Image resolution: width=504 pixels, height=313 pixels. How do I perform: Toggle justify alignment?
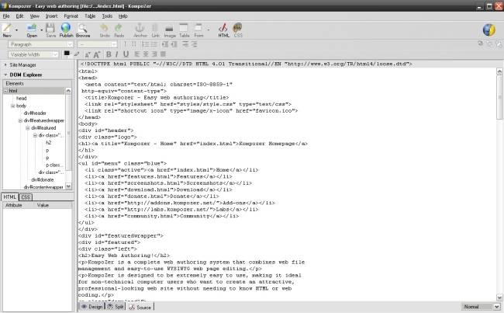[164, 54]
